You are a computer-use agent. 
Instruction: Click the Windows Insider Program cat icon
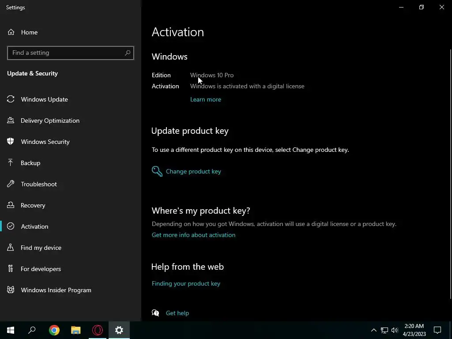(11, 290)
